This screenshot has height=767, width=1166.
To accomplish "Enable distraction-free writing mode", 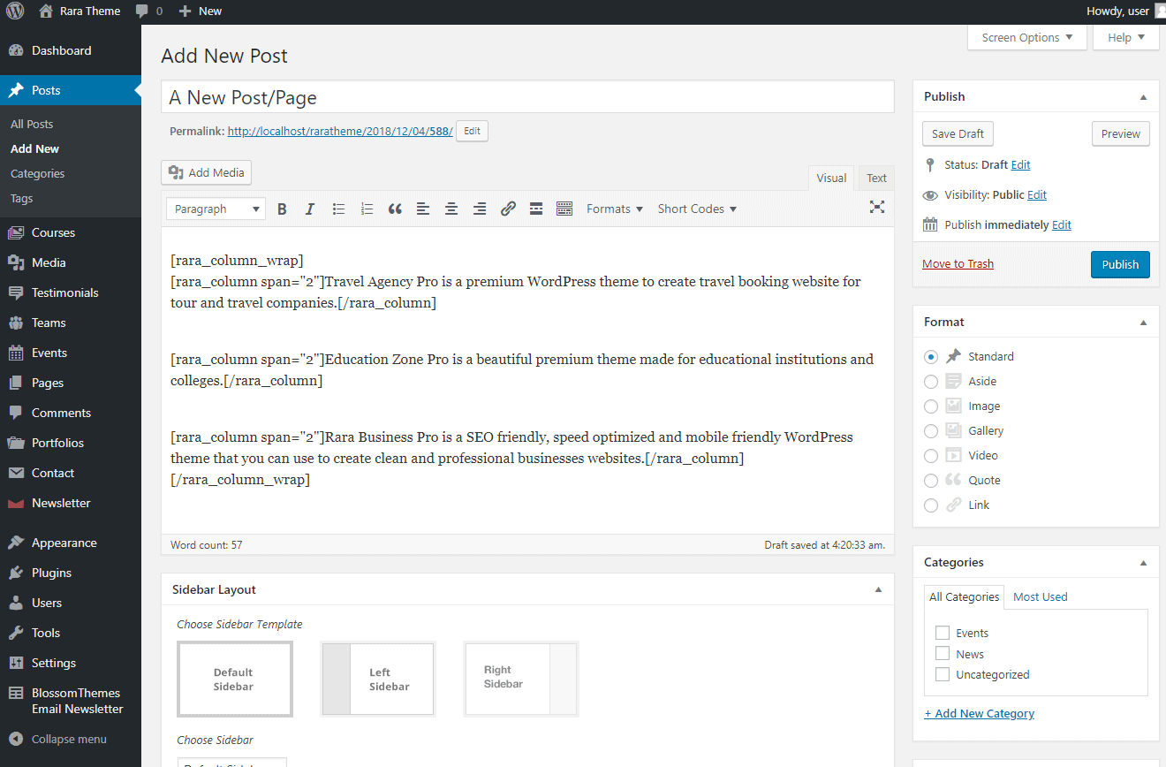I will [x=876, y=208].
